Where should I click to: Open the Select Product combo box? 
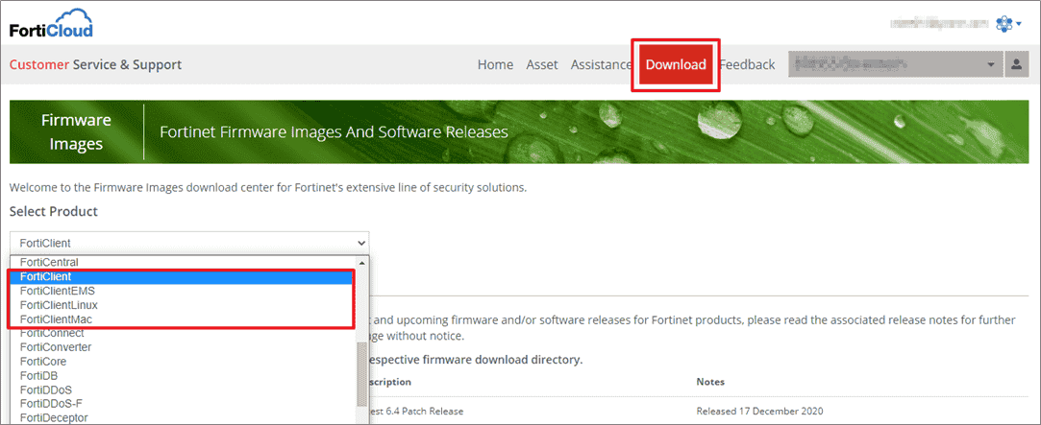point(189,243)
